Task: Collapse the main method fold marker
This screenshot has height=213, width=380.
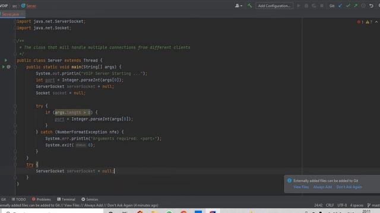Action: (x=15, y=67)
